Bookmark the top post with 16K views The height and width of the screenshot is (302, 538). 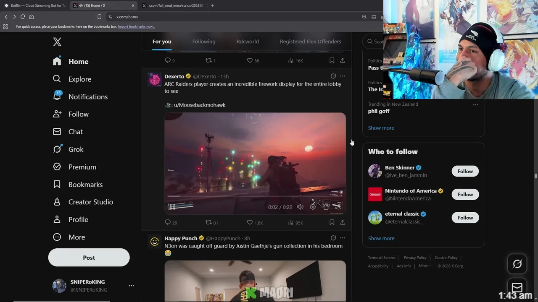tap(332, 60)
